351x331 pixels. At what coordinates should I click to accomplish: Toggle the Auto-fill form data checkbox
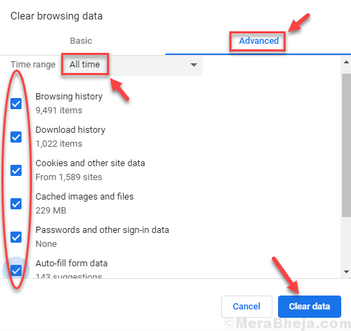[x=16, y=271]
